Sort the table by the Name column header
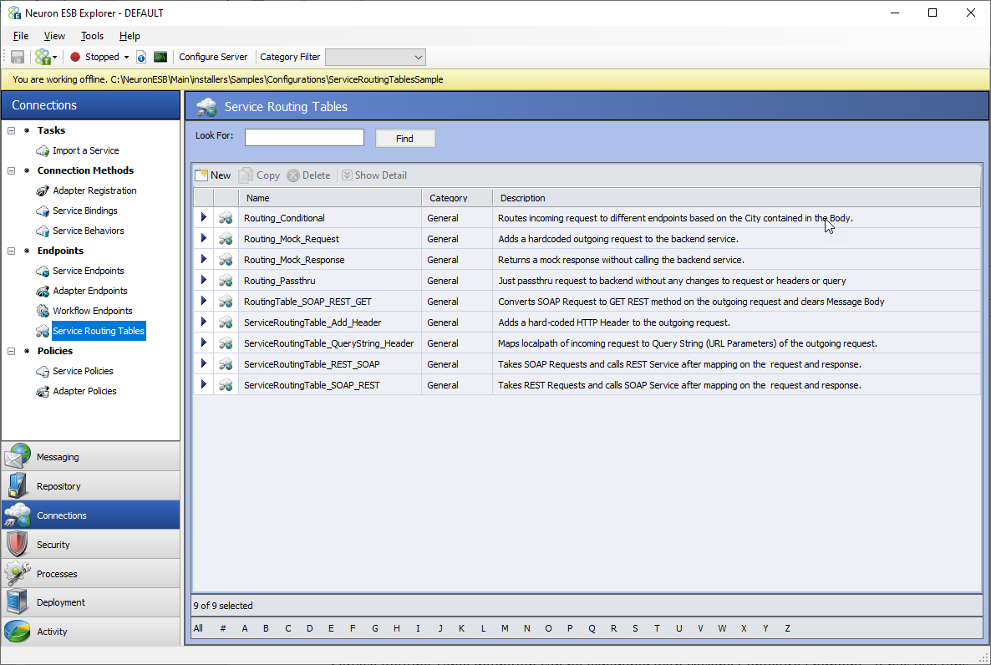 click(x=330, y=198)
